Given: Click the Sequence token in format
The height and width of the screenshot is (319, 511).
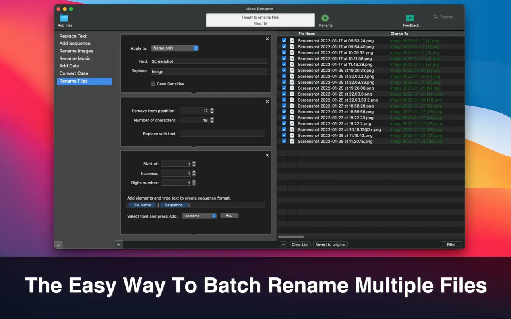Looking at the screenshot, I should click(x=174, y=205).
